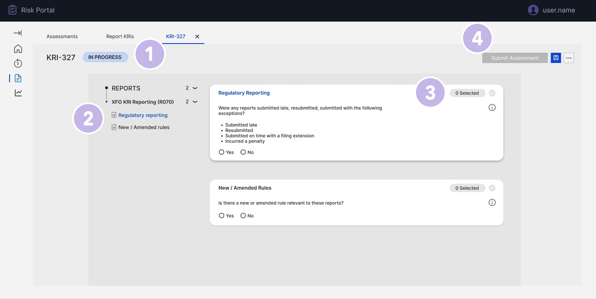The width and height of the screenshot is (596, 299).
Task: Click the Regulatory Reporting card title link
Action: 244,93
